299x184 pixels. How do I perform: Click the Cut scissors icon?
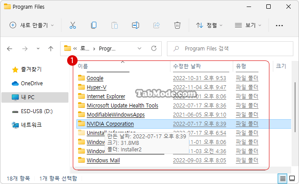73,25
